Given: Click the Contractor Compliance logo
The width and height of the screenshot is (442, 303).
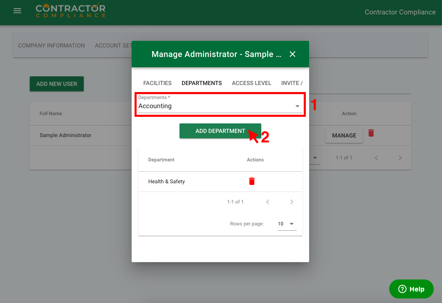Looking at the screenshot, I should pyautogui.click(x=71, y=11).
